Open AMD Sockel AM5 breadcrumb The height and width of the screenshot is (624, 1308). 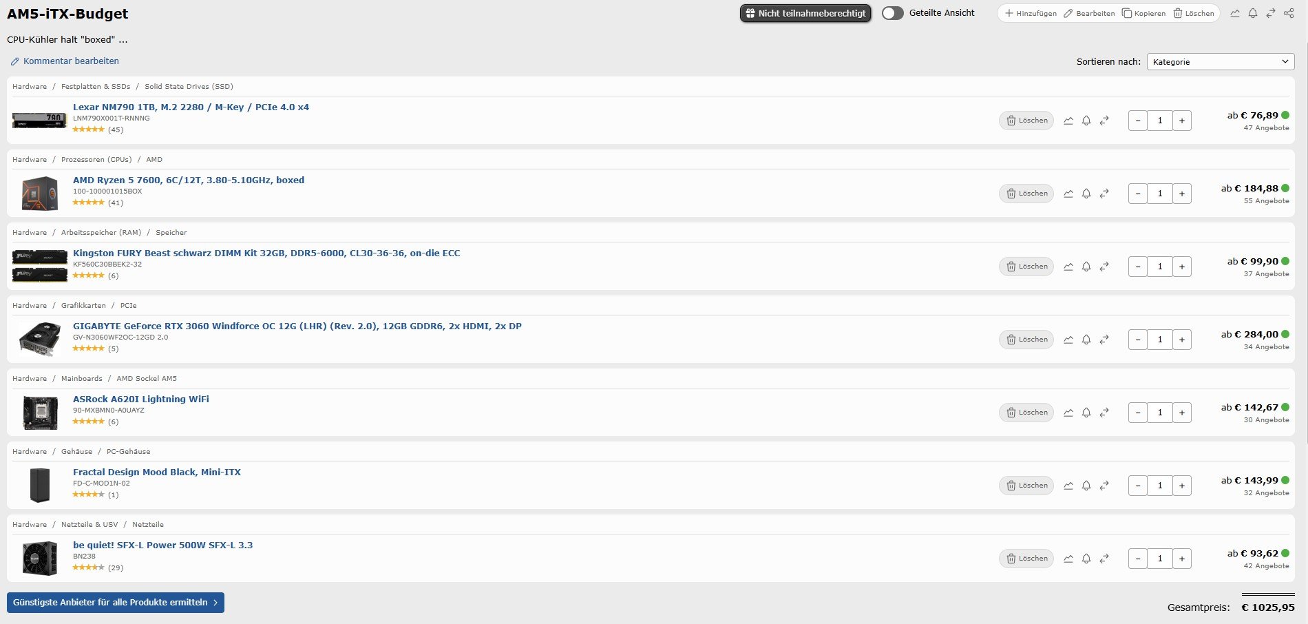147,378
